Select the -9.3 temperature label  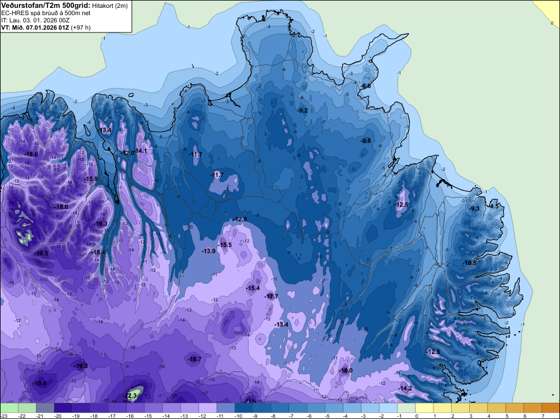pos(474,208)
